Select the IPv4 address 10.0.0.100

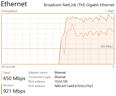[61, 82]
